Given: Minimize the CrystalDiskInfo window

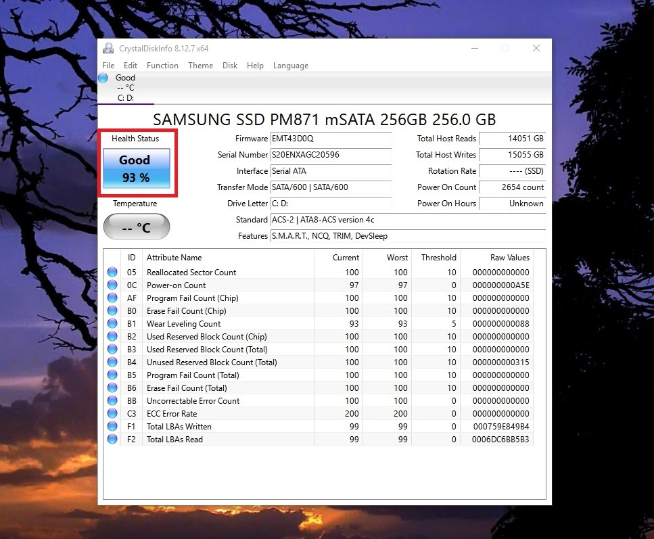Looking at the screenshot, I should 475,49.
